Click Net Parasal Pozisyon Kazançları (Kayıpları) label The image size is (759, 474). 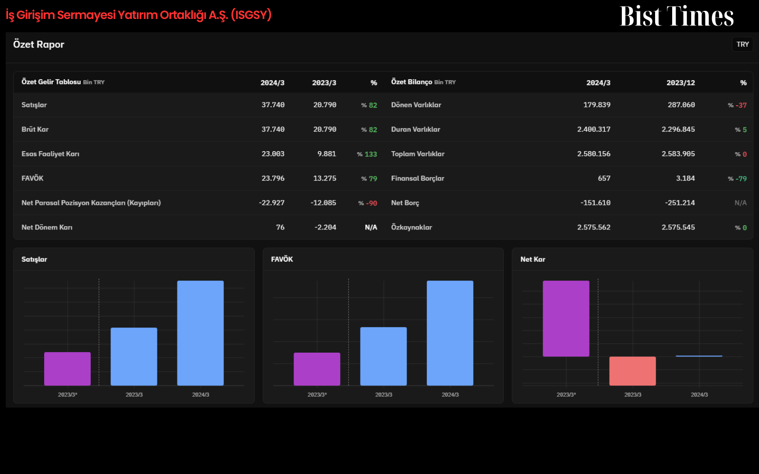pyautogui.click(x=91, y=203)
